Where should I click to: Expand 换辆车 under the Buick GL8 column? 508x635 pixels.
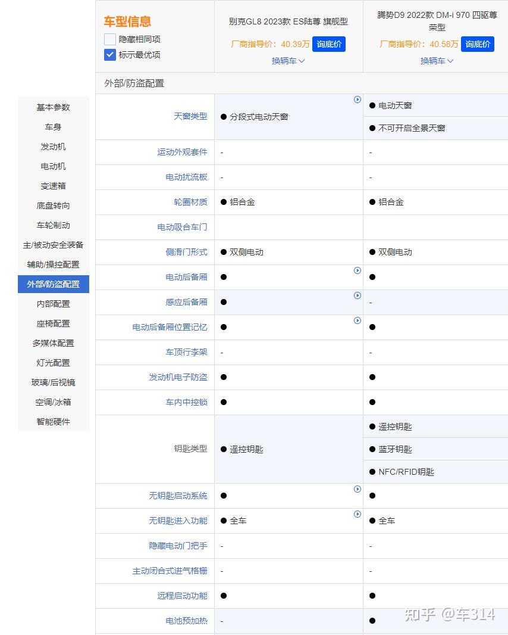click(288, 61)
